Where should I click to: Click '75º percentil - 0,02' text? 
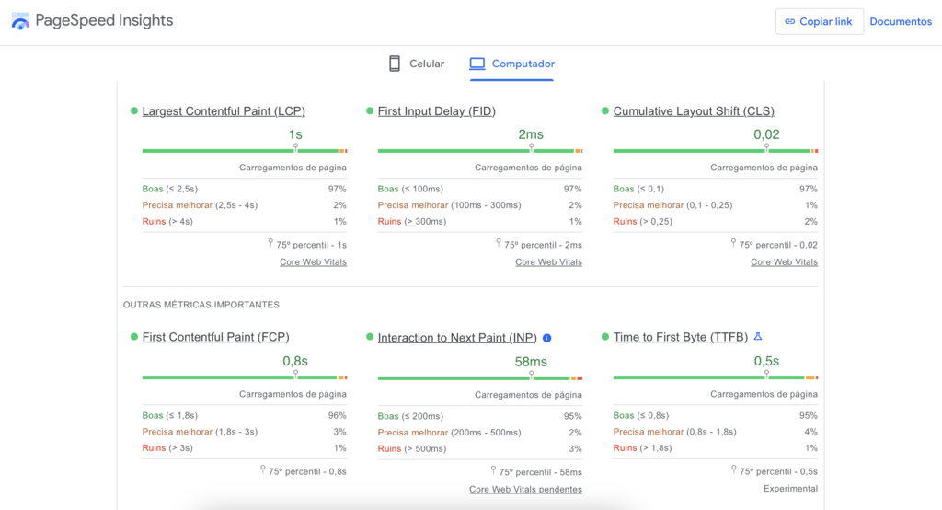(x=778, y=245)
